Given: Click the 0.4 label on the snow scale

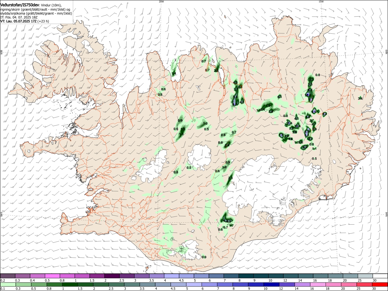Looking at the screenshot, I should 32,280.
